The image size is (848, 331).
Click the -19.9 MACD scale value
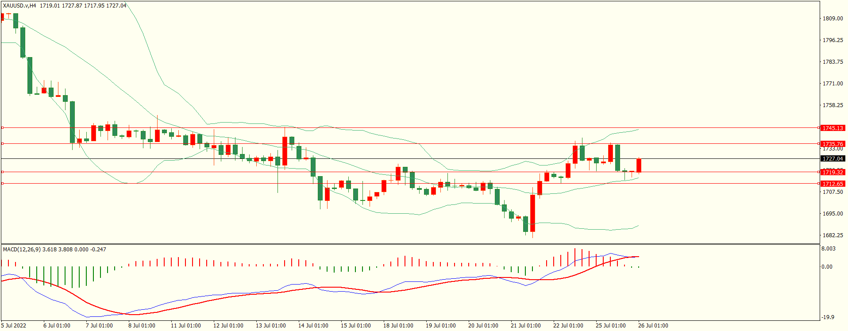[x=828, y=317]
